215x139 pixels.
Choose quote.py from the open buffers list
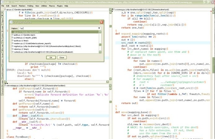[20, 41]
